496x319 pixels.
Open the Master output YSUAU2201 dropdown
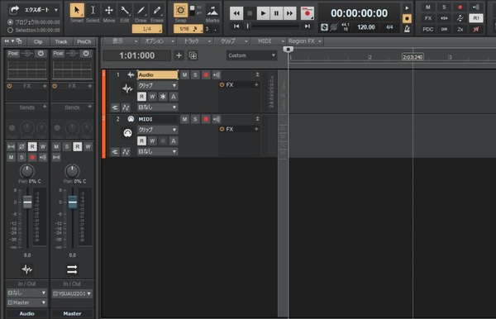72,293
